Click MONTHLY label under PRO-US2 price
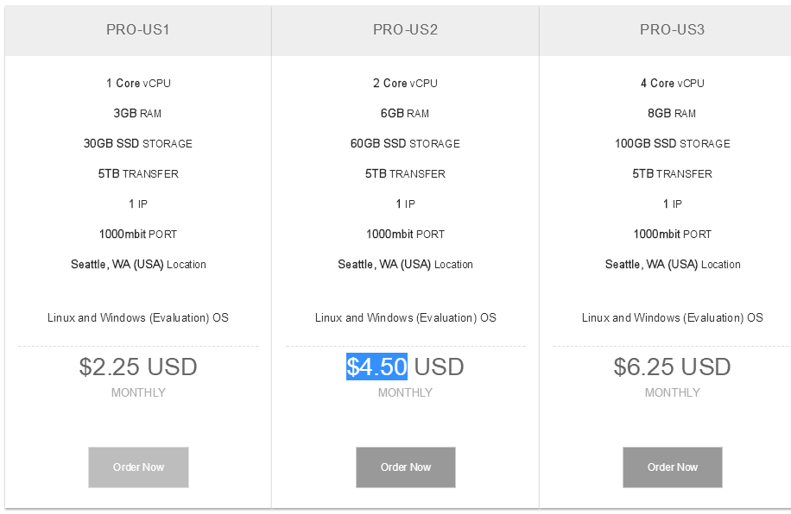 coord(406,392)
